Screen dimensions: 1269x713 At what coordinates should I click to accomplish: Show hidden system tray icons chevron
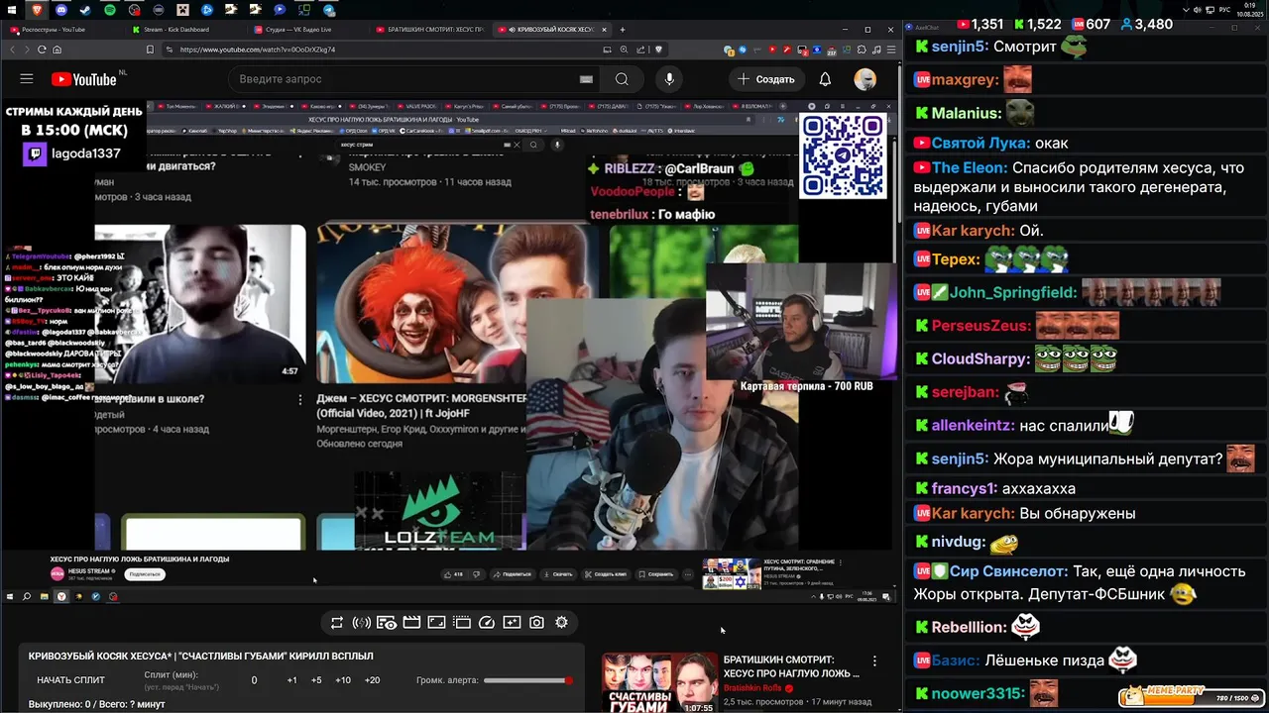[x=1186, y=10]
